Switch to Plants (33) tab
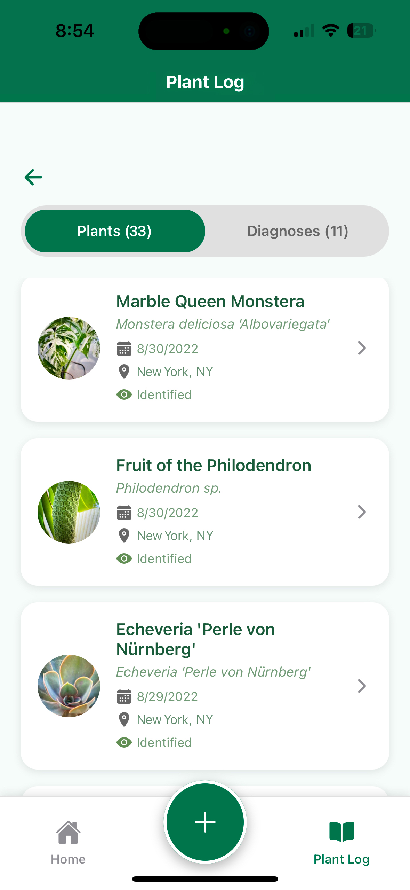This screenshot has height=890, width=410. [115, 231]
